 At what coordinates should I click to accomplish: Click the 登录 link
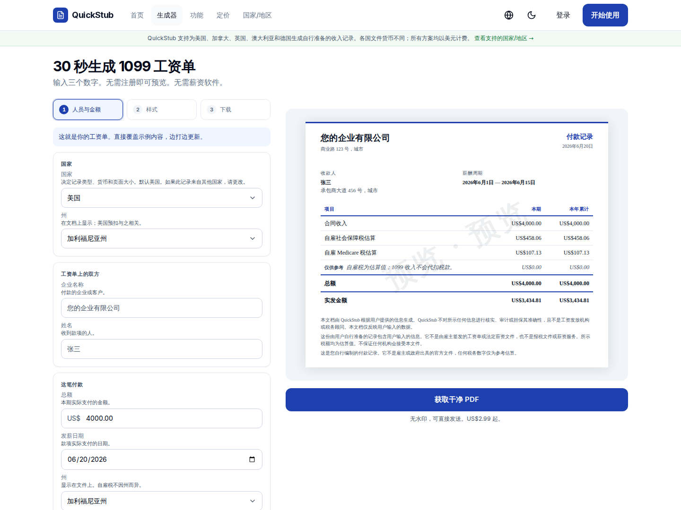(563, 15)
